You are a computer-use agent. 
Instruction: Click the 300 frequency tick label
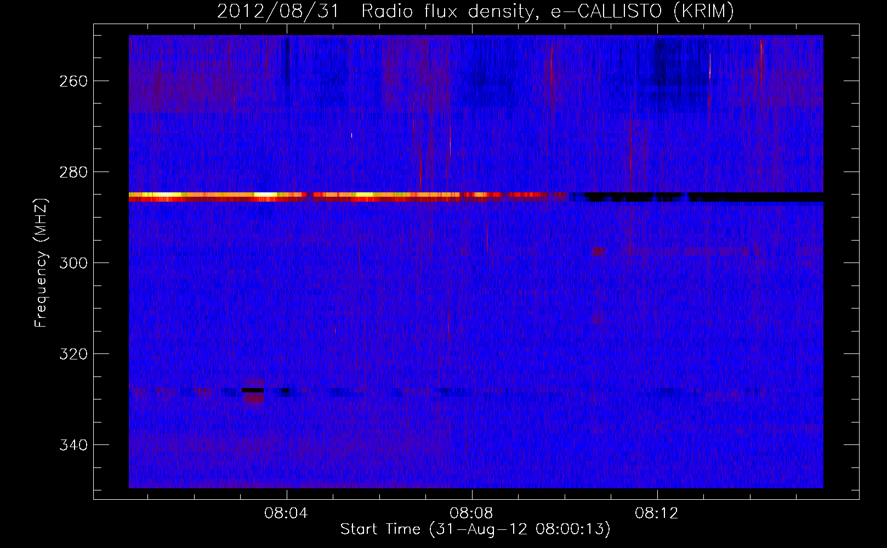[73, 263]
